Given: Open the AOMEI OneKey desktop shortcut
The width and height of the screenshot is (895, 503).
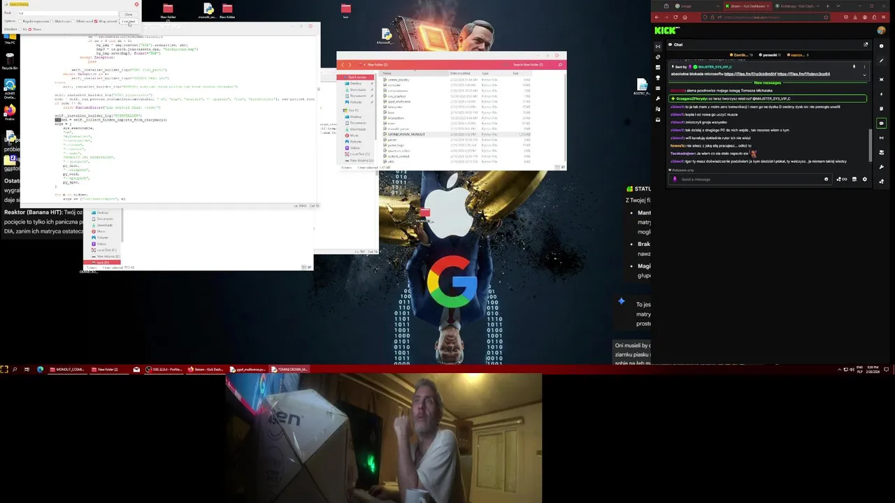Looking at the screenshot, I should (x=10, y=89).
